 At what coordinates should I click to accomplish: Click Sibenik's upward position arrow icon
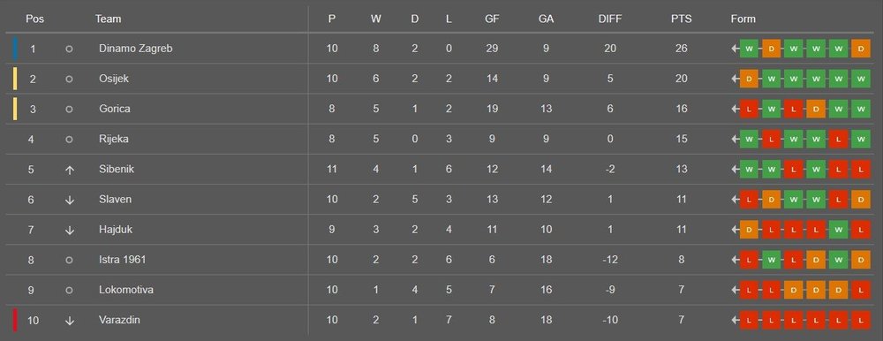(69, 169)
